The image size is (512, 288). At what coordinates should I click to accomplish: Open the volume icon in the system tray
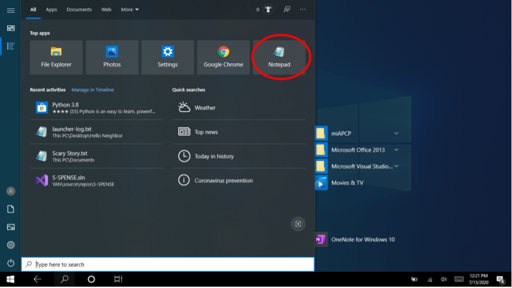(444, 280)
